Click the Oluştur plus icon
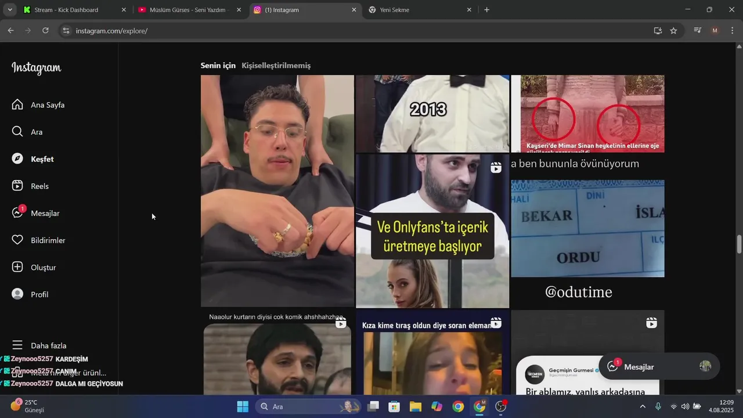Screen dimensions: 743x418 coord(17,267)
